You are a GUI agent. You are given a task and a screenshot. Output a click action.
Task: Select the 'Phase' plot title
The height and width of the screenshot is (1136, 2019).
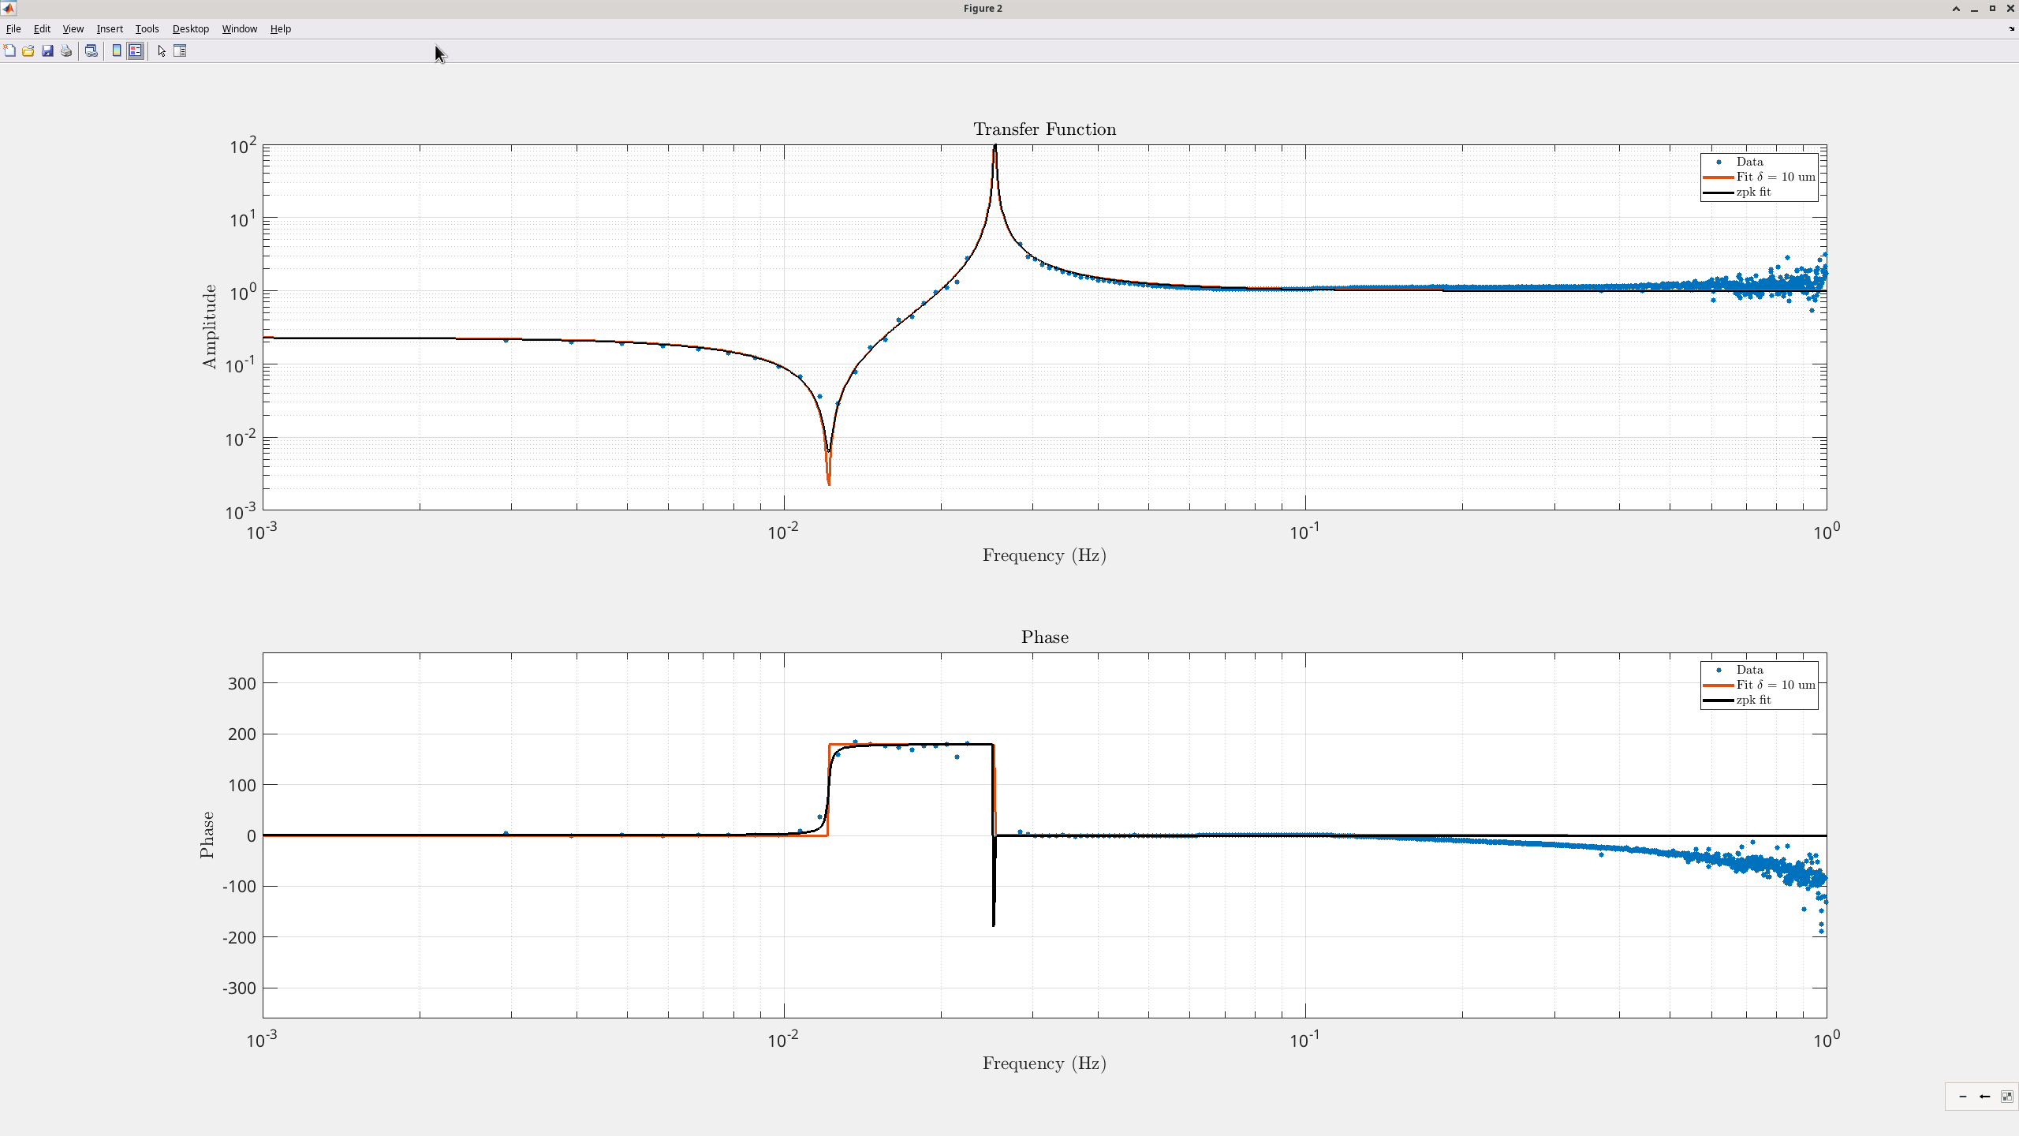(x=1045, y=637)
